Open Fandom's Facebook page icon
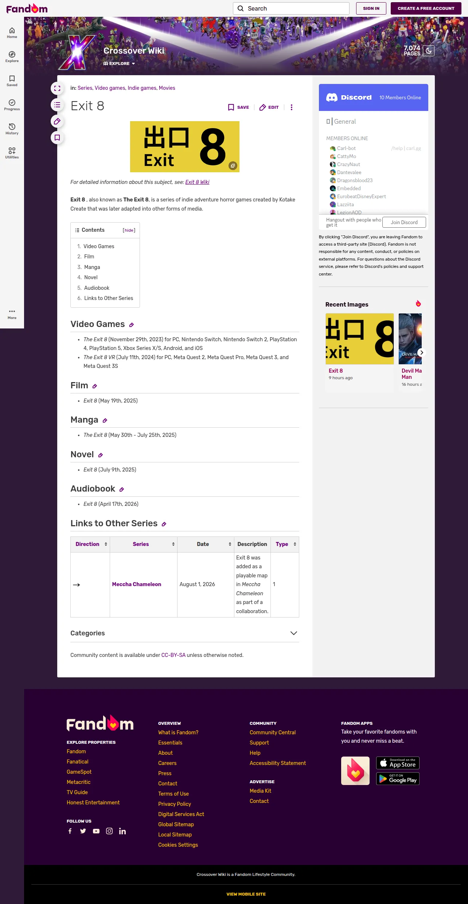The image size is (468, 904). [x=70, y=831]
